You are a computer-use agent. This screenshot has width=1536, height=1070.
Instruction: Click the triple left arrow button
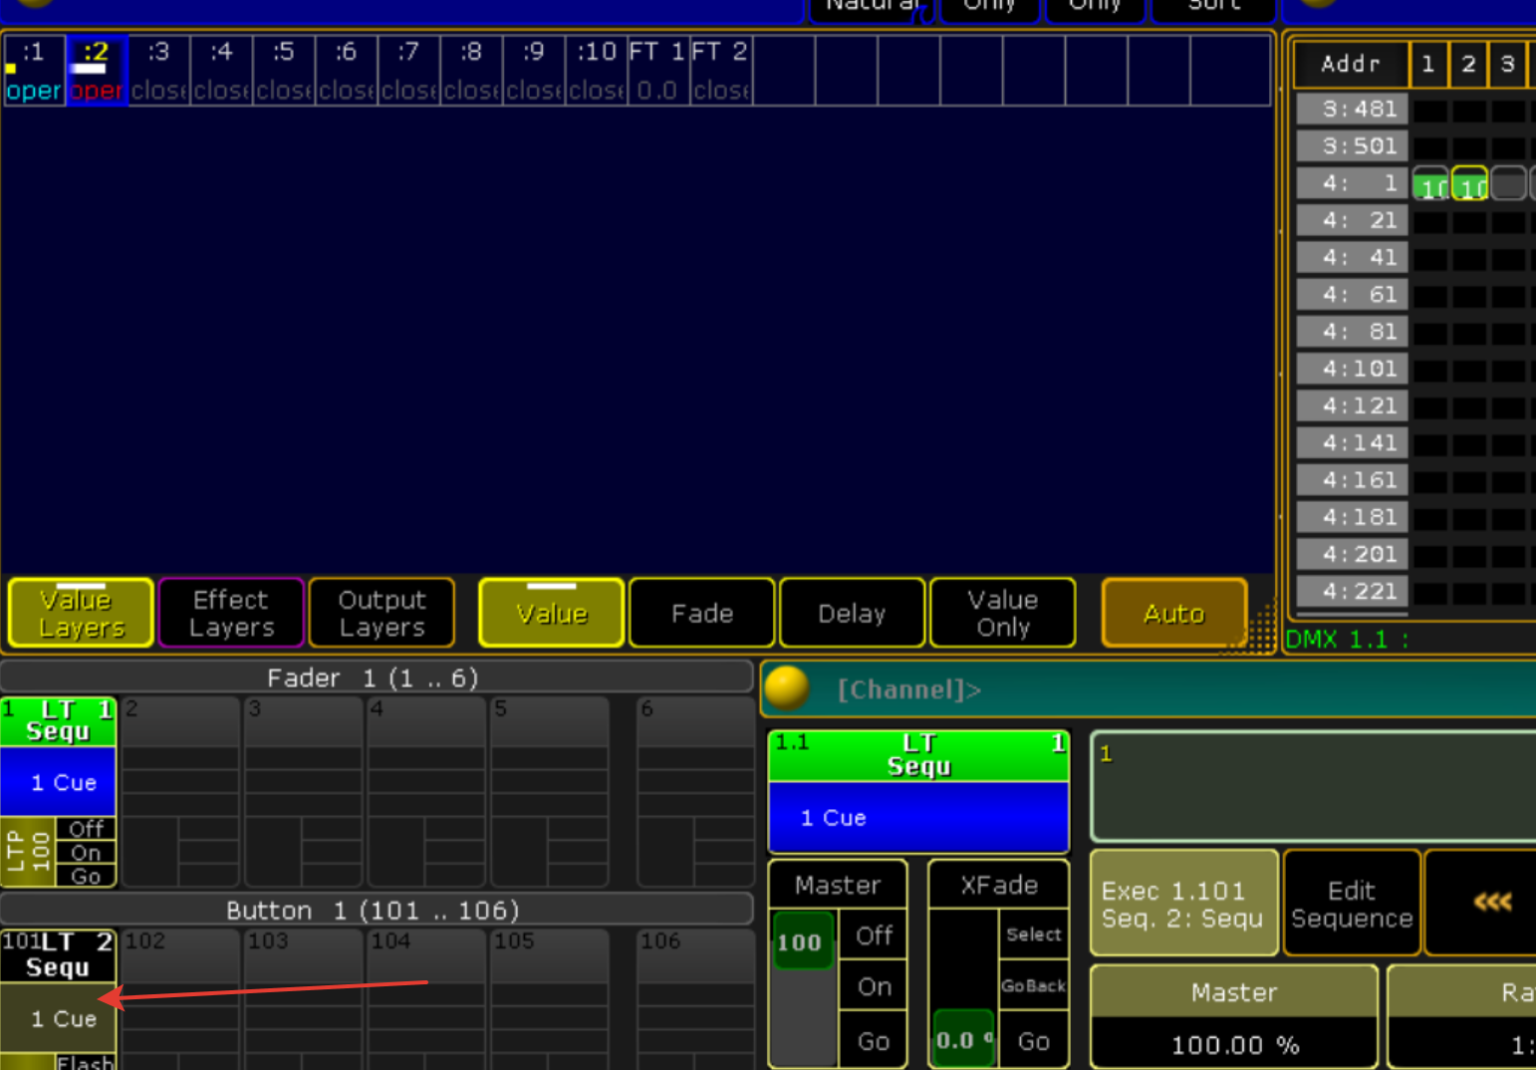pos(1492,903)
